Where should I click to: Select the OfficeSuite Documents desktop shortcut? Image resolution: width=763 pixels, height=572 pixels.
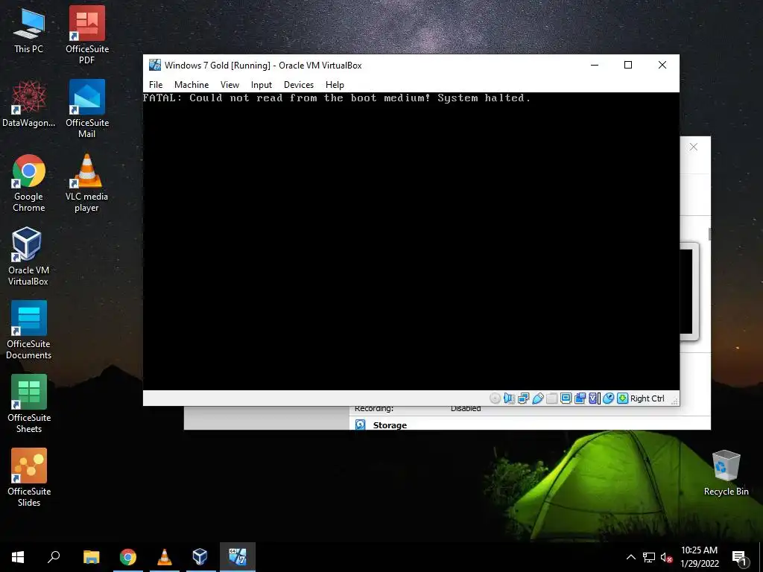point(29,331)
